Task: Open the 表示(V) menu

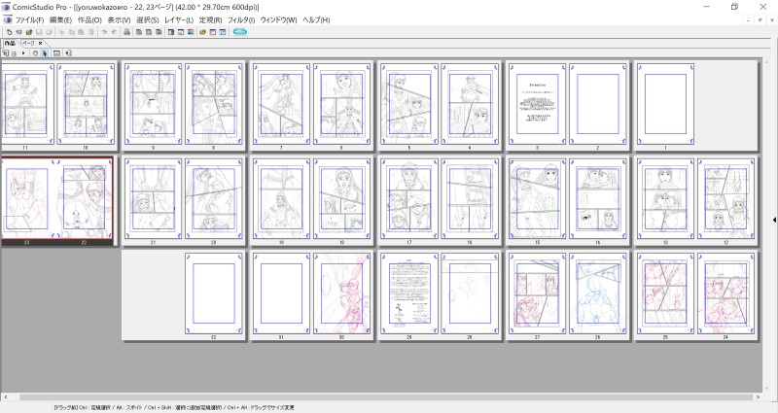Action: pos(119,19)
